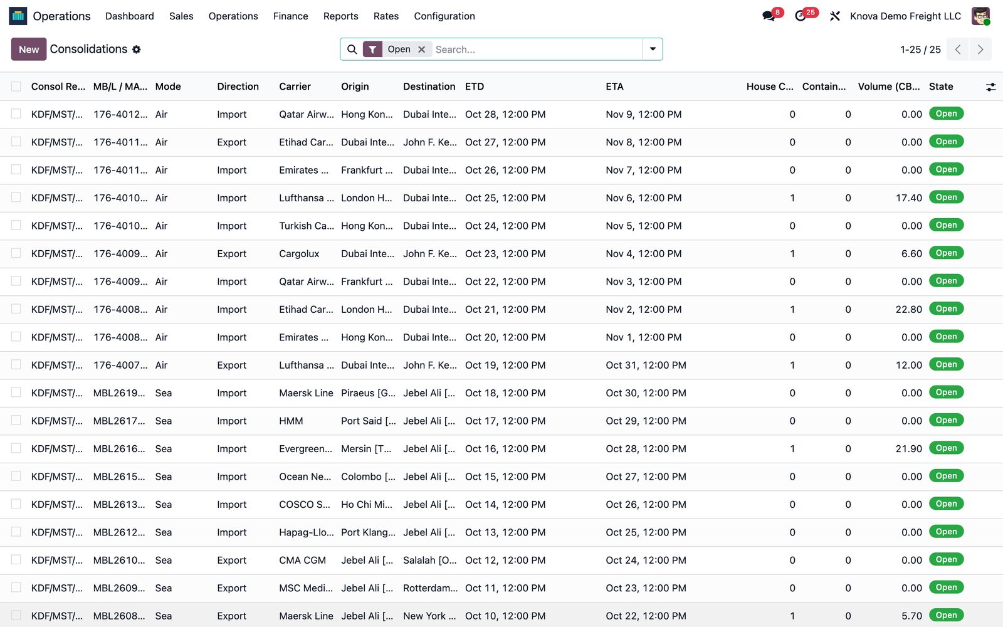The image size is (1003, 627).
Task: Select the row with ETD Oct 25
Action: (16, 198)
